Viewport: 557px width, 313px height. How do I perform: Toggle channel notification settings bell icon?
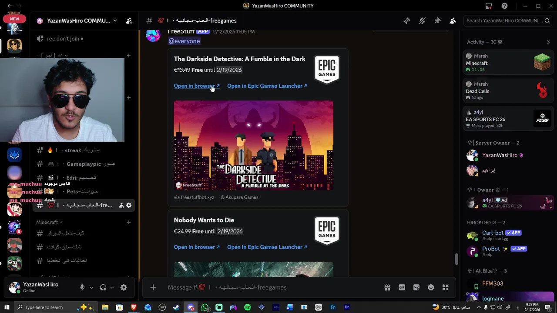(422, 20)
